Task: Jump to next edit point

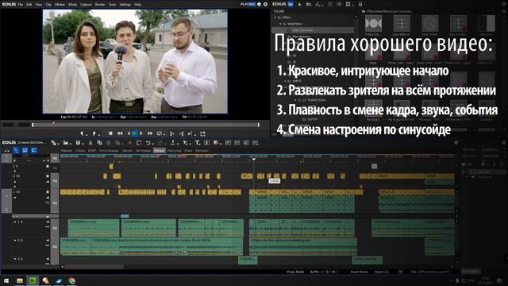Action: [181, 133]
